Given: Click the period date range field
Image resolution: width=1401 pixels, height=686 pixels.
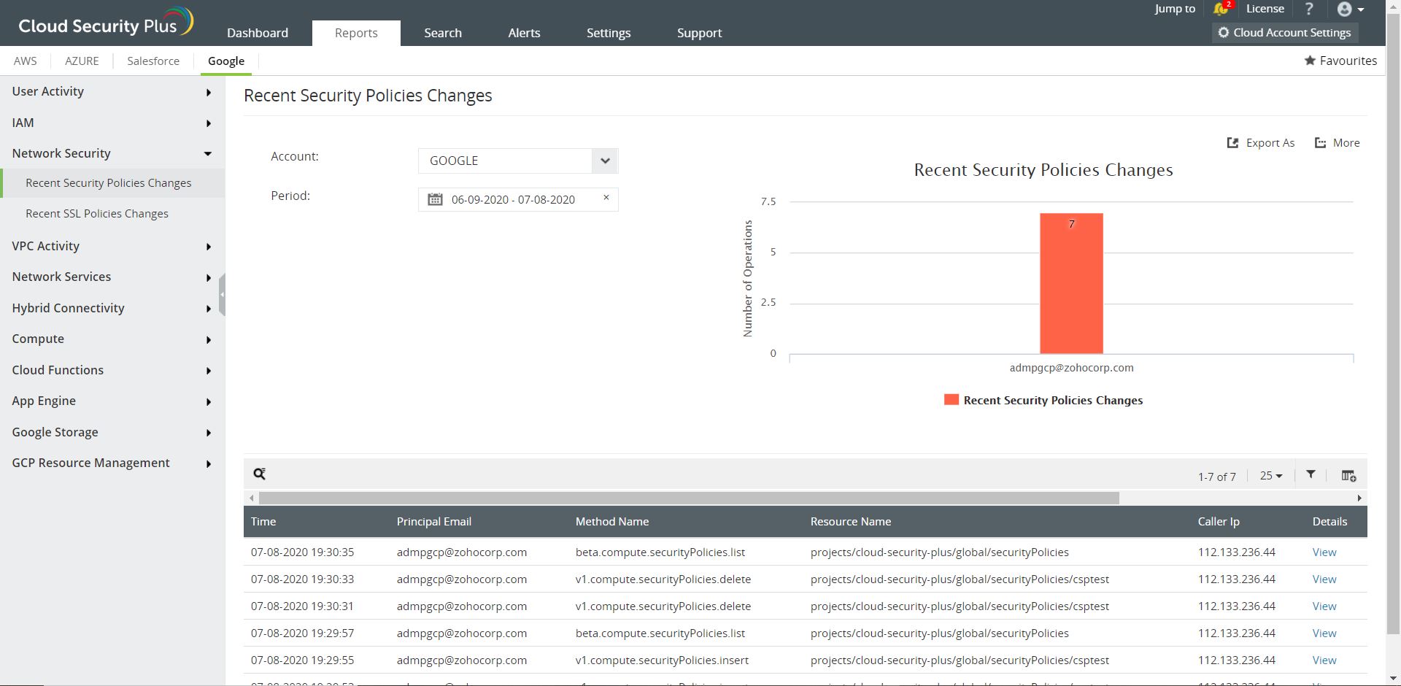Looking at the screenshot, I should [518, 199].
